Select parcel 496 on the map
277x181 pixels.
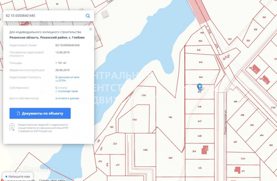pyautogui.click(x=235, y=102)
